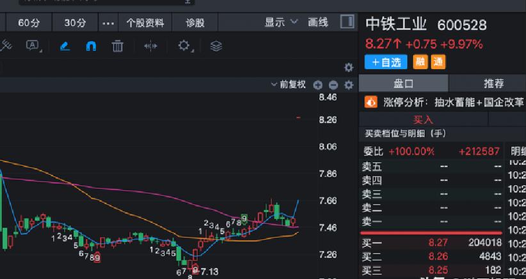Click the orange 通 badge
The height and width of the screenshot is (279, 526).
pos(438,62)
